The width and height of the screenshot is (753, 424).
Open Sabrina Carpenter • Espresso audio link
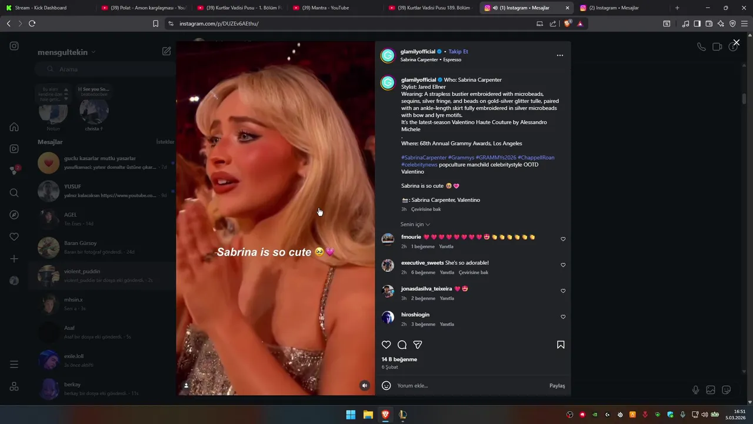pos(431,59)
